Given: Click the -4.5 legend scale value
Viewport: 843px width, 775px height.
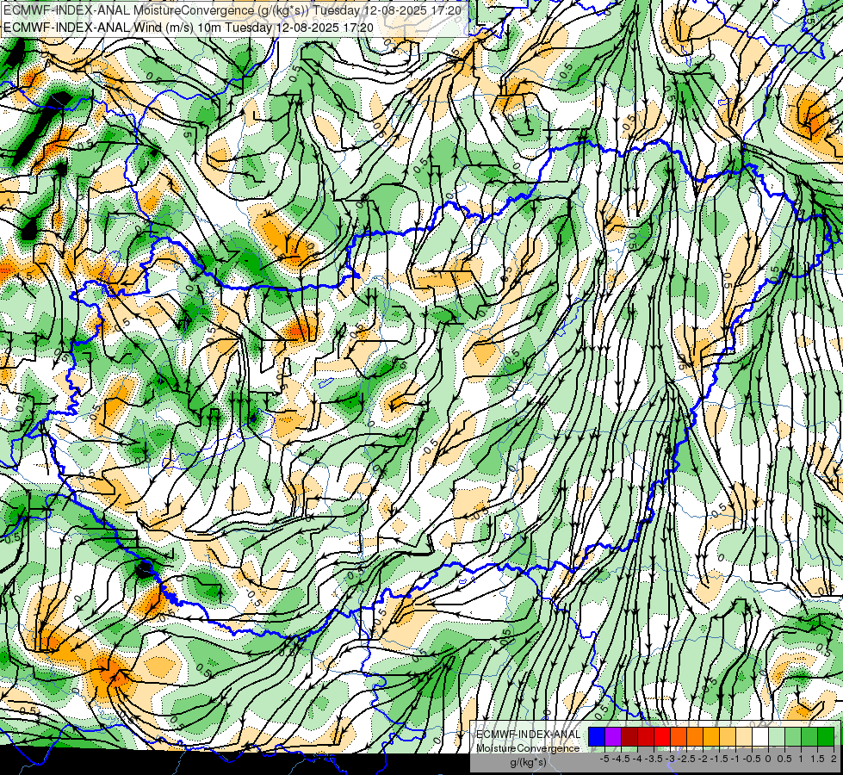Looking at the screenshot, I should click(621, 759).
